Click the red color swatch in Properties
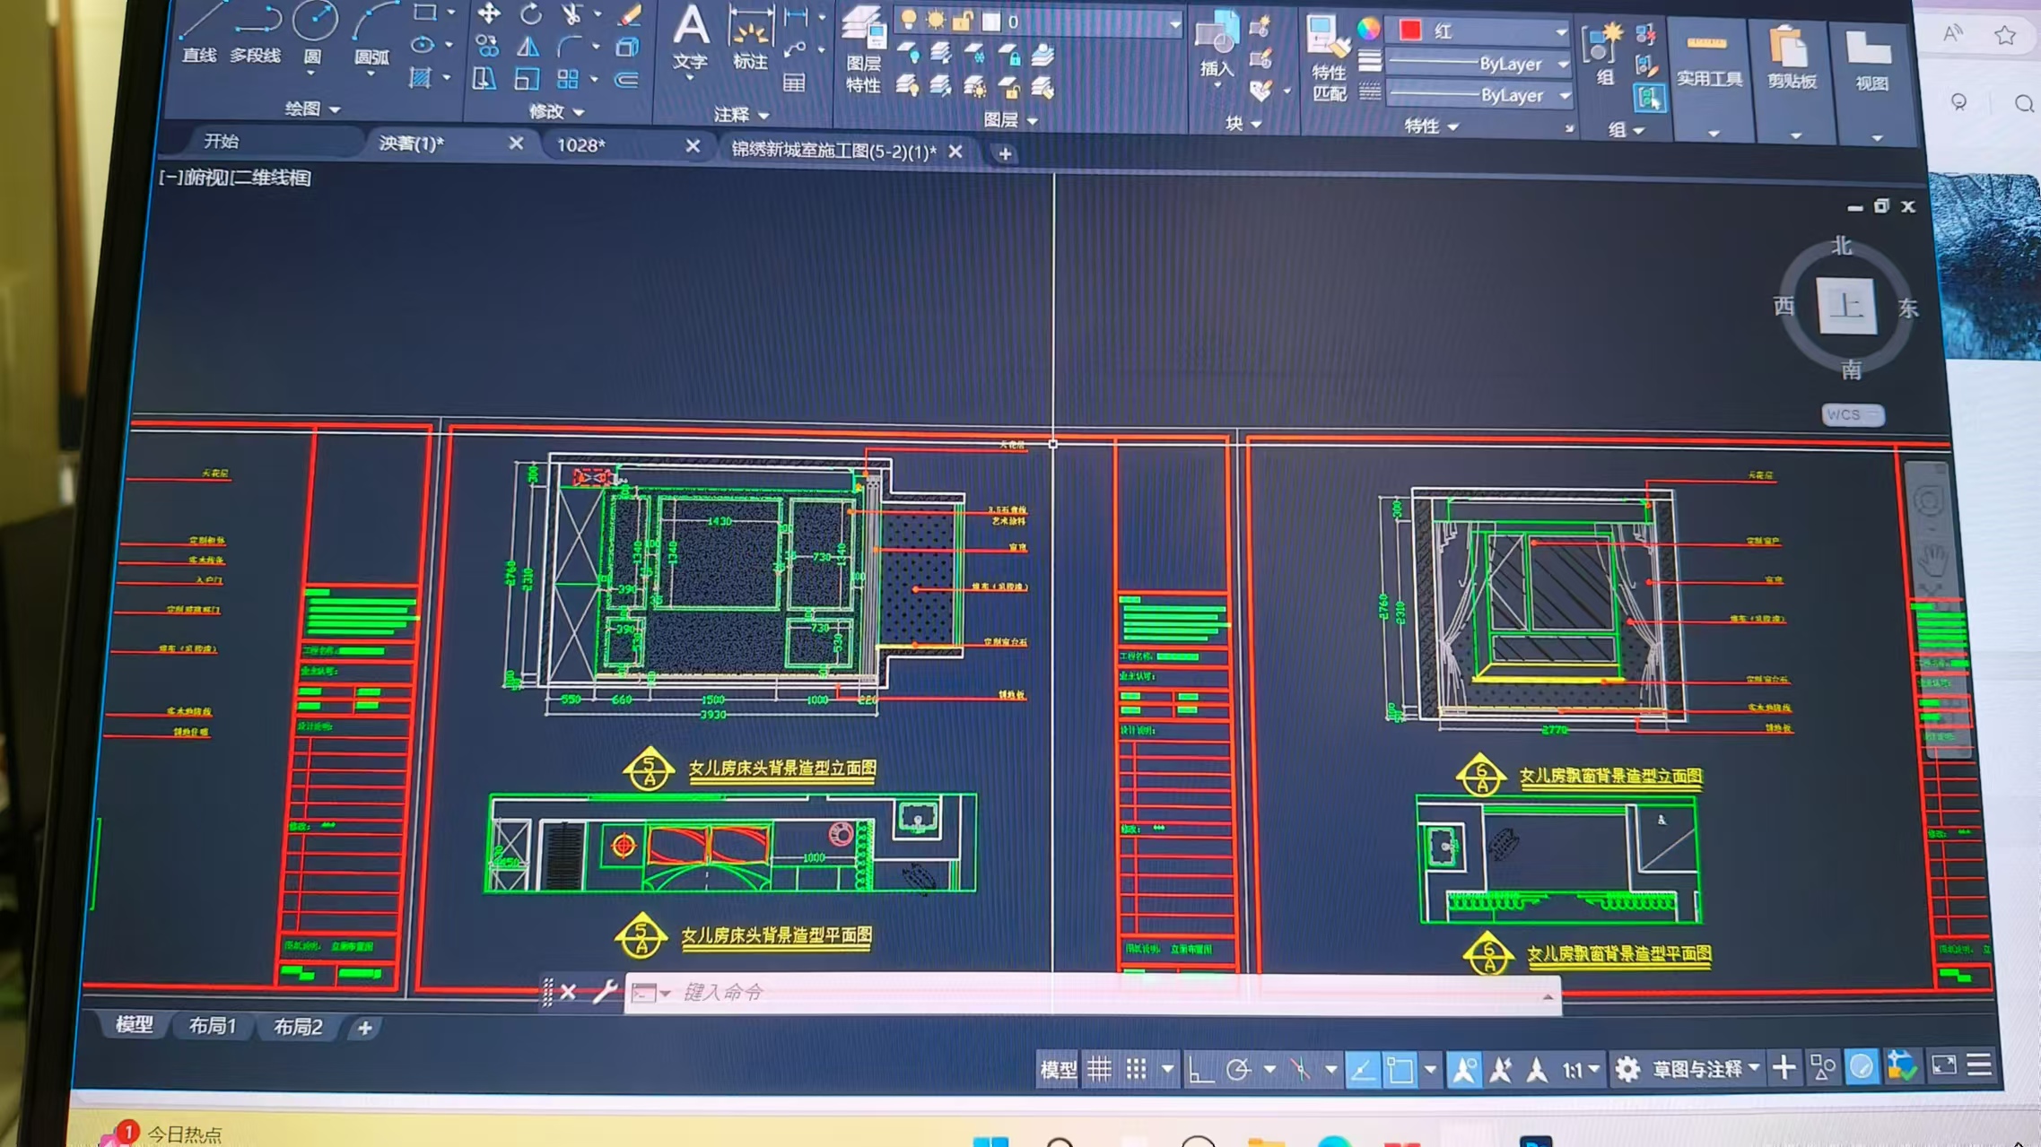The width and height of the screenshot is (2041, 1147). point(1410,30)
